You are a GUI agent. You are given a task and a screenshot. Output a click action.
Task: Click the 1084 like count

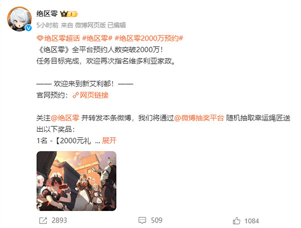click(251, 221)
